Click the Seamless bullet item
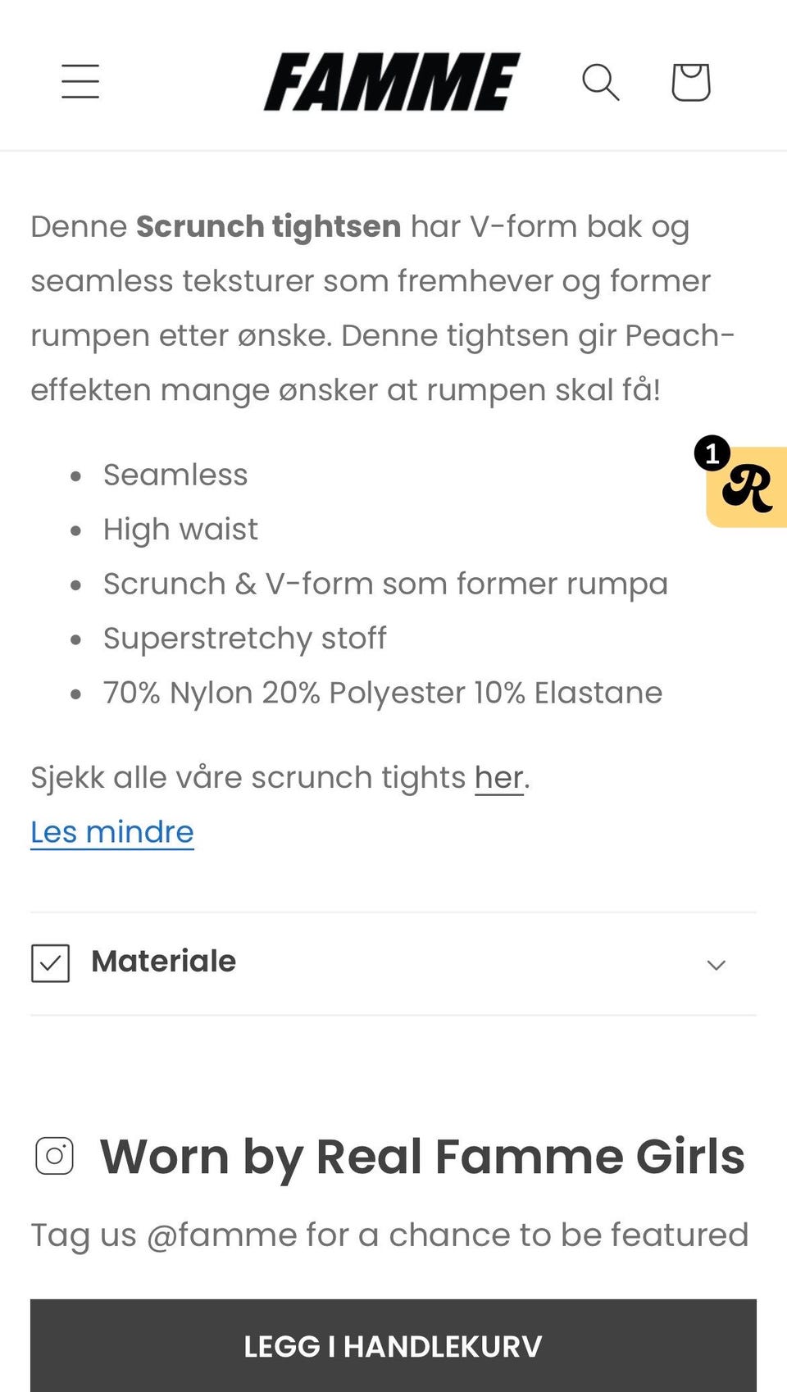 pos(175,475)
